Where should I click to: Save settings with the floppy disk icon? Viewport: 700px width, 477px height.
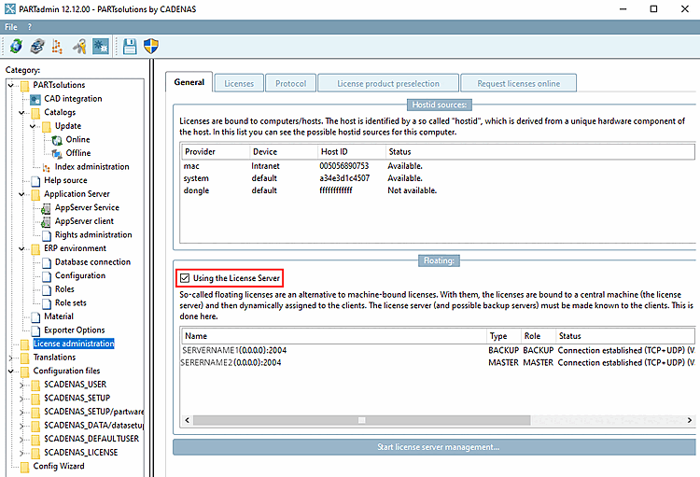pyautogui.click(x=130, y=46)
